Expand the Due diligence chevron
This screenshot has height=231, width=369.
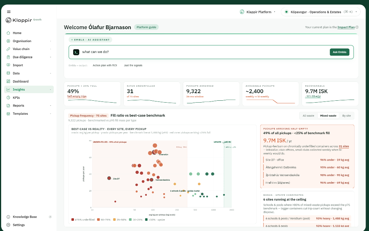[50, 57]
